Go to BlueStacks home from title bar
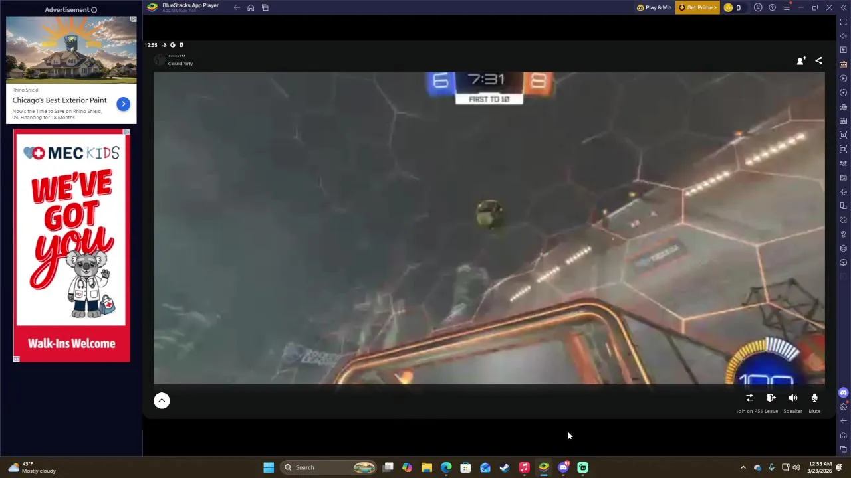 [x=251, y=7]
